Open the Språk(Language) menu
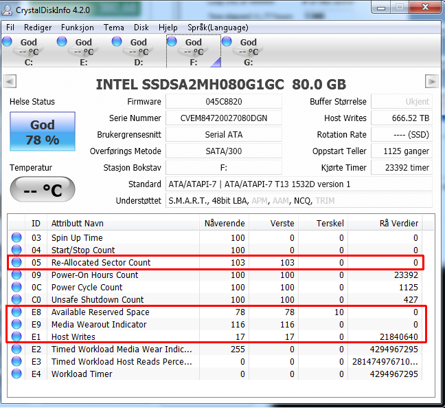 [x=218, y=28]
